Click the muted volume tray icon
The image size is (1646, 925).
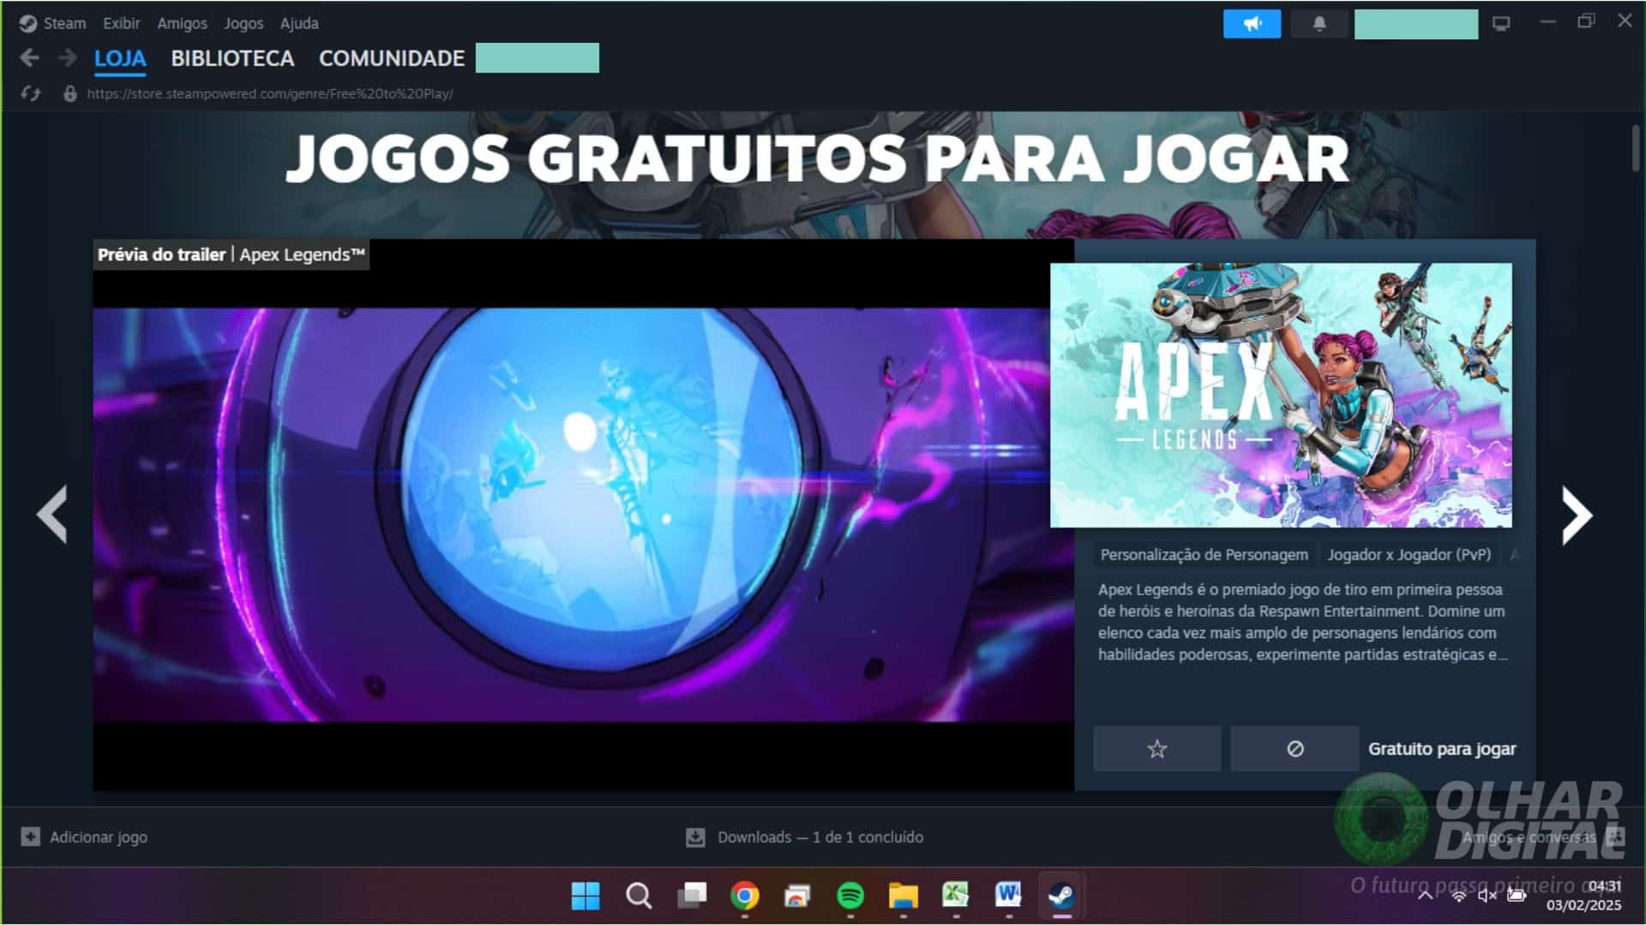click(1487, 896)
